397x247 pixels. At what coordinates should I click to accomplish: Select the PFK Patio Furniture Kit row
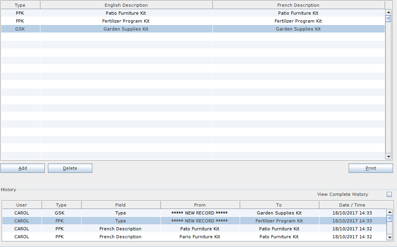tap(126, 13)
